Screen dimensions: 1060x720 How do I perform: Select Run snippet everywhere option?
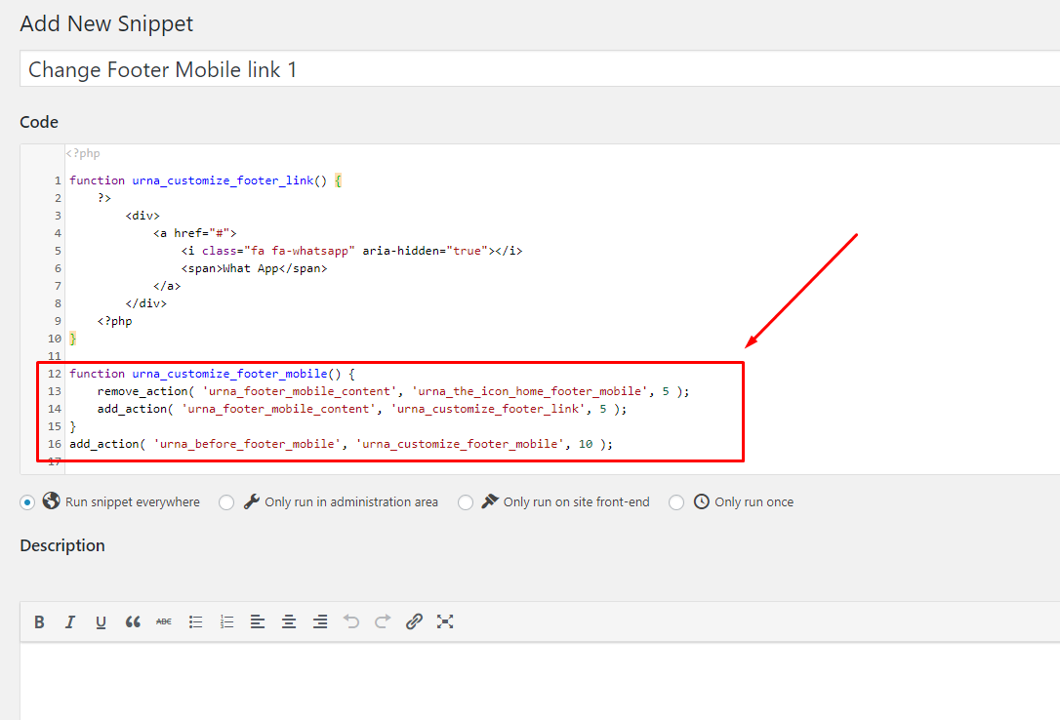pyautogui.click(x=27, y=502)
